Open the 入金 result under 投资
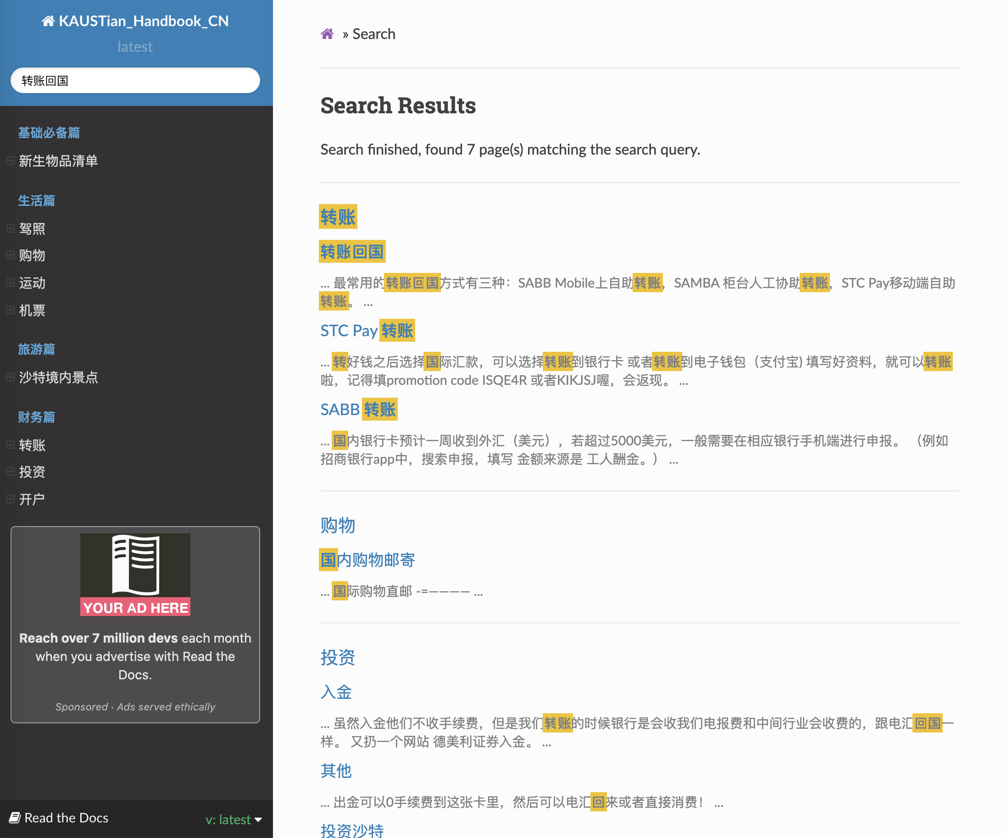1007x838 pixels. click(336, 692)
